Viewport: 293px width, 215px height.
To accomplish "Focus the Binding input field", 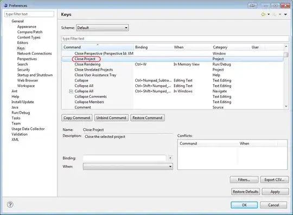I will pyautogui.click(x=125, y=158).
